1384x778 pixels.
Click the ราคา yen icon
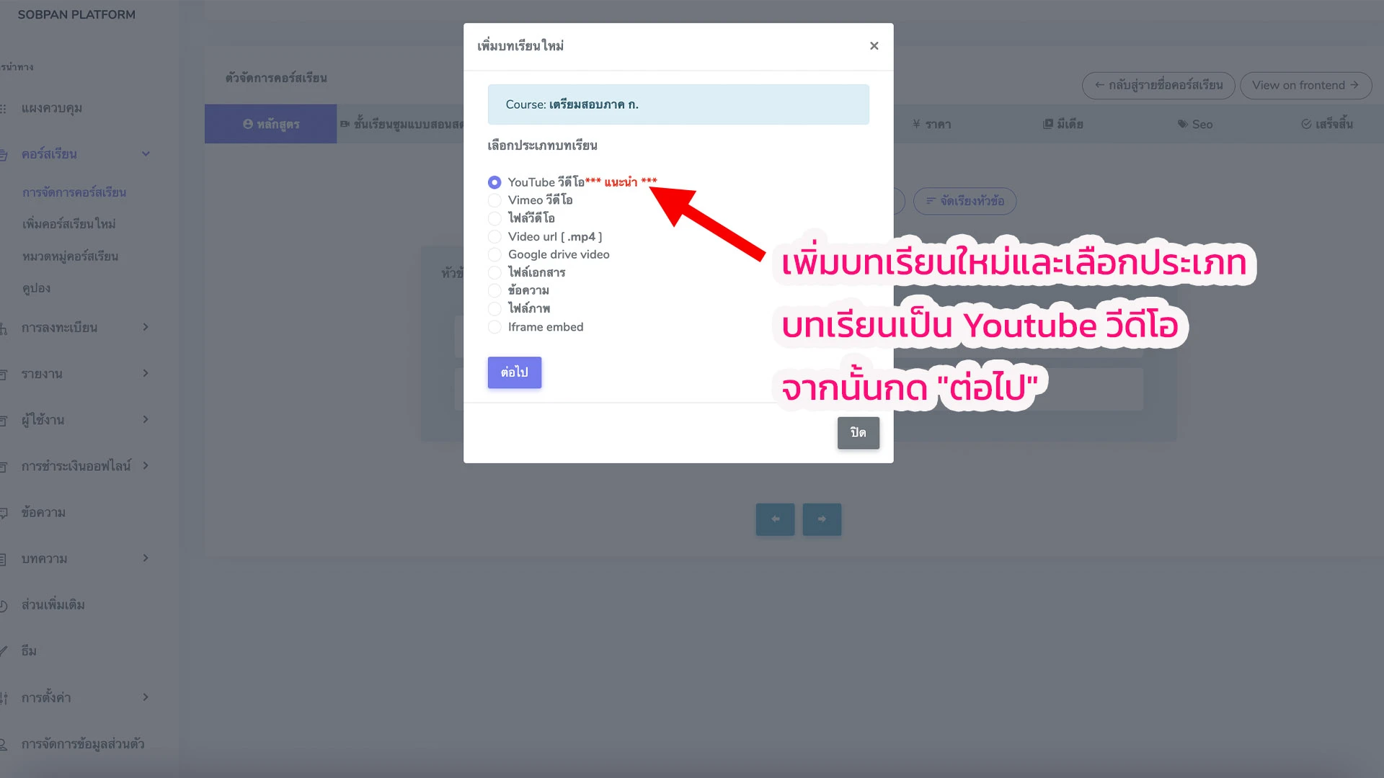[x=917, y=124]
